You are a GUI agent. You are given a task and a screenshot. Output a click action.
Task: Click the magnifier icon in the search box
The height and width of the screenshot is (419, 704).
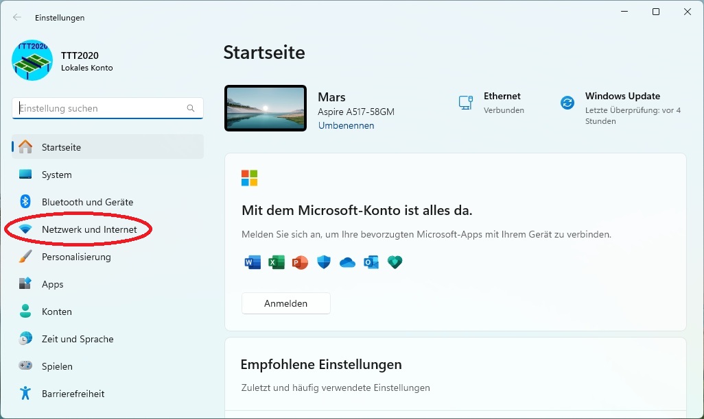click(x=191, y=108)
